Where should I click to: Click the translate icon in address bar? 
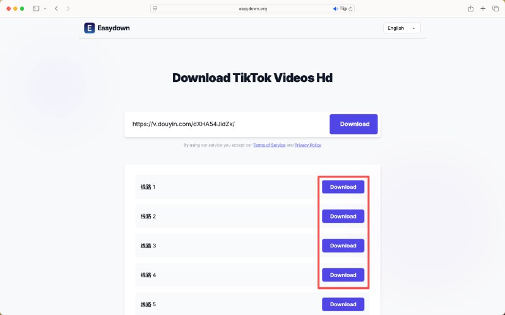pyautogui.click(x=343, y=9)
